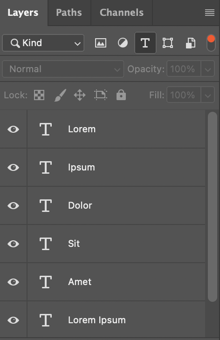Expand the Opacity slider arrow
The width and height of the screenshot is (220, 340).
click(x=207, y=69)
